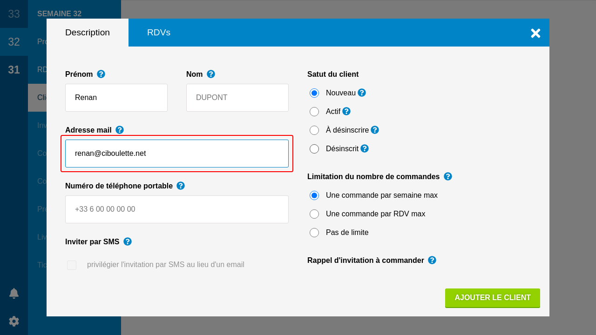Image resolution: width=596 pixels, height=335 pixels.
Task: Click the Ajouter le client button
Action: pyautogui.click(x=493, y=298)
